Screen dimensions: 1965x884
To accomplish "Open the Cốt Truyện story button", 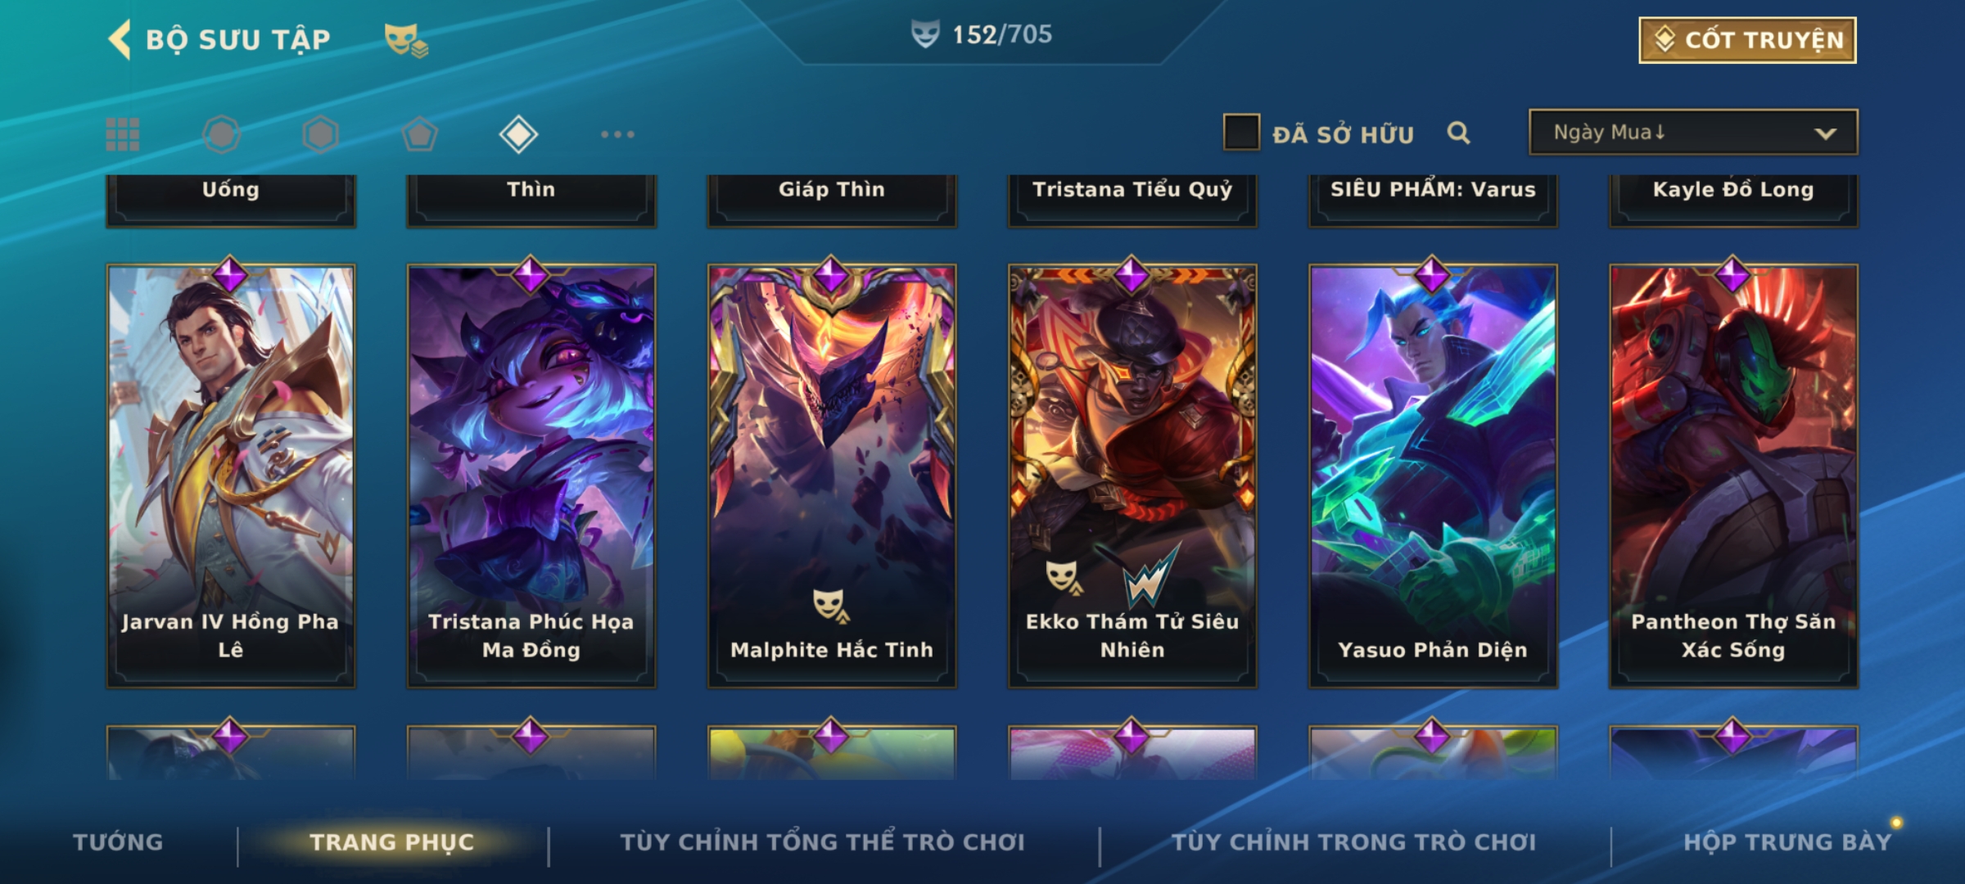I will coord(1747,40).
